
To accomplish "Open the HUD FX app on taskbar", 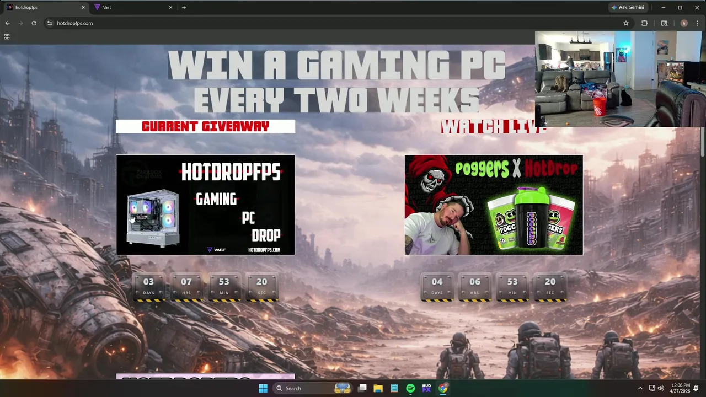I will (426, 388).
